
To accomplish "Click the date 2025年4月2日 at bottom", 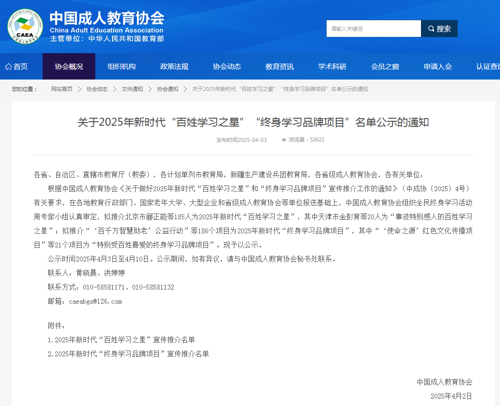I will (451, 396).
